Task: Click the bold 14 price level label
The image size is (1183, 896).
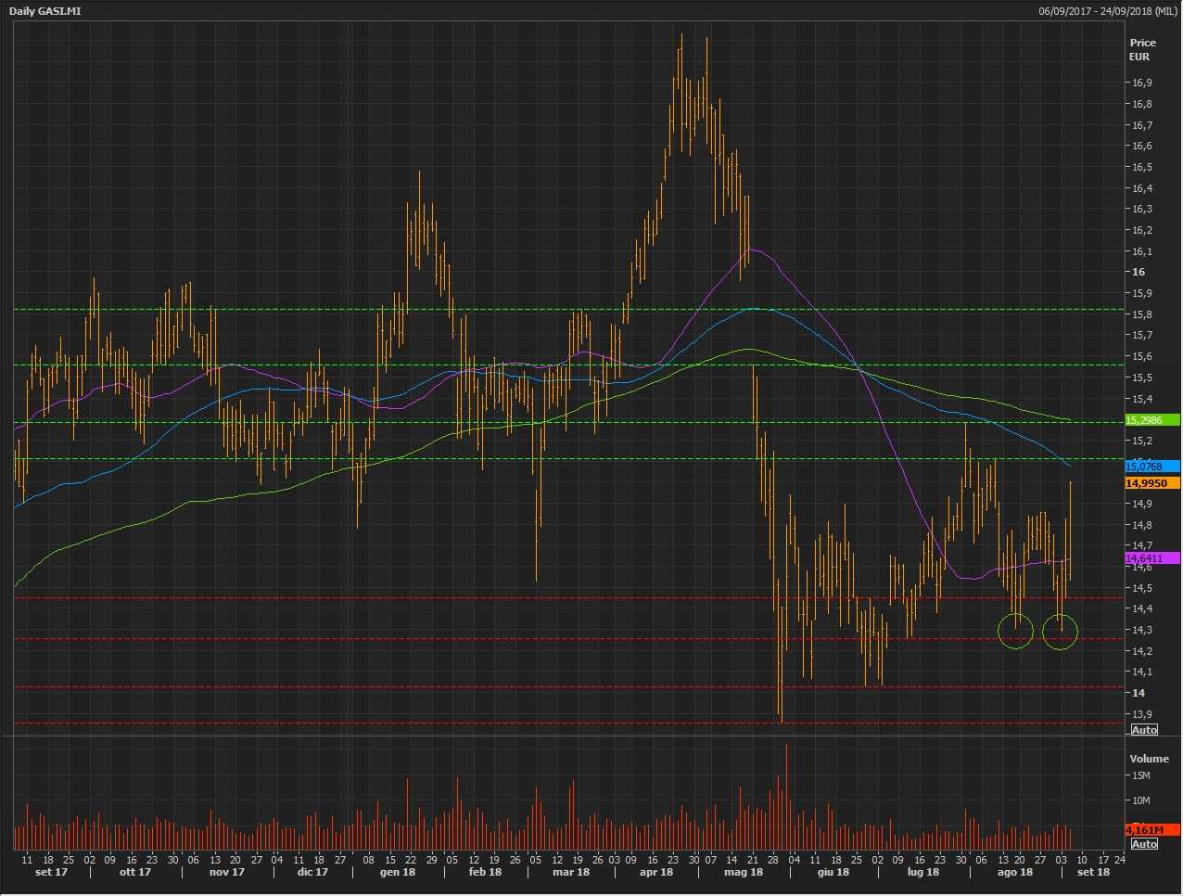Action: pos(1138,693)
